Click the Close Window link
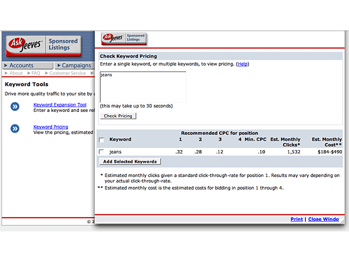This screenshot has height=262, width=349. pyautogui.click(x=323, y=219)
